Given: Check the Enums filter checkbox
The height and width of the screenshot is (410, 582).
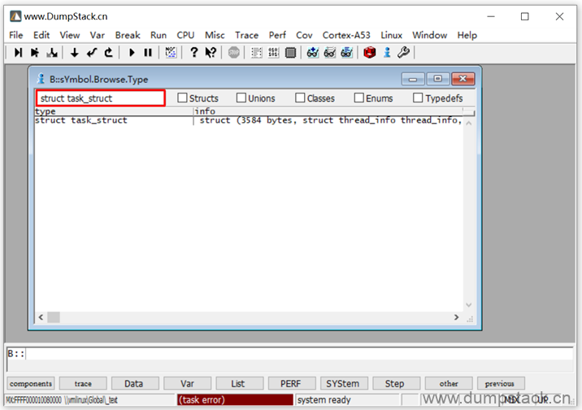Looking at the screenshot, I should click(x=359, y=98).
